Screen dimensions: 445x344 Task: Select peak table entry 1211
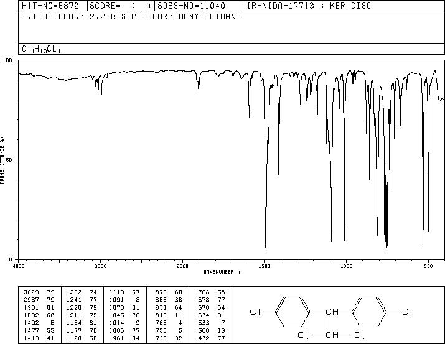[74, 315]
